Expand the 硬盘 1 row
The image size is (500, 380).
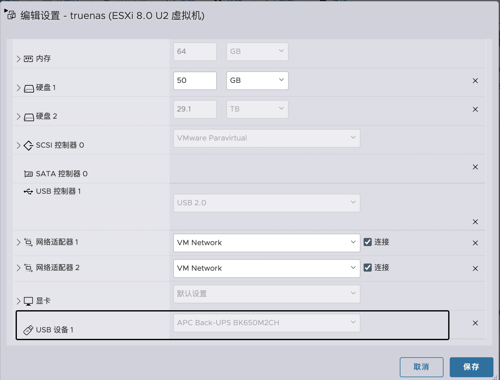coord(18,88)
